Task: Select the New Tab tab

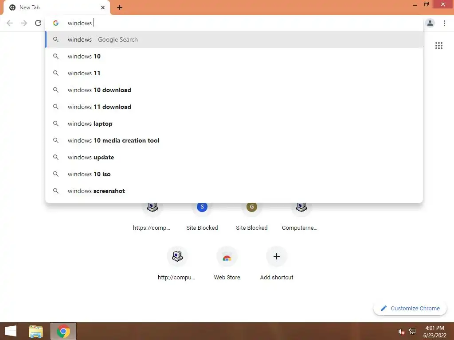Action: tap(57, 8)
